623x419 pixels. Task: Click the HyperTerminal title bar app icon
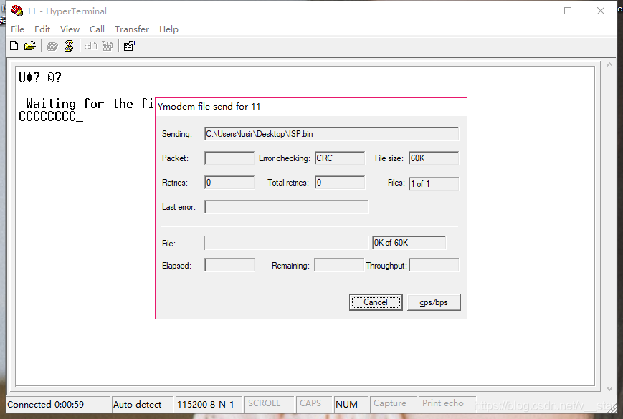click(x=17, y=11)
